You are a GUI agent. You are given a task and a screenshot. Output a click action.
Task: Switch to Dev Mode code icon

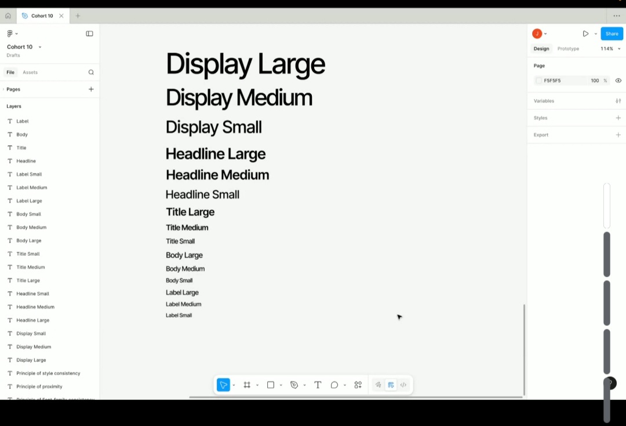(x=403, y=385)
